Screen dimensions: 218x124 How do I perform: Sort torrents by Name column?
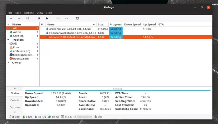(x=71, y=24)
